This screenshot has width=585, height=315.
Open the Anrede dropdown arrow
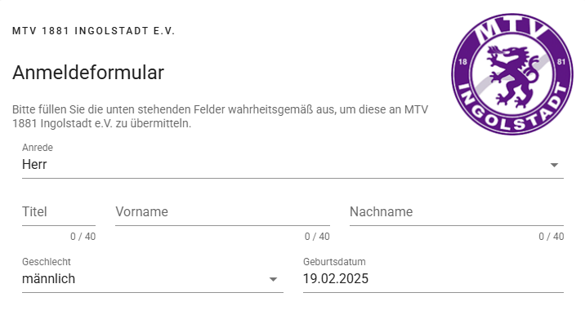[x=554, y=165]
